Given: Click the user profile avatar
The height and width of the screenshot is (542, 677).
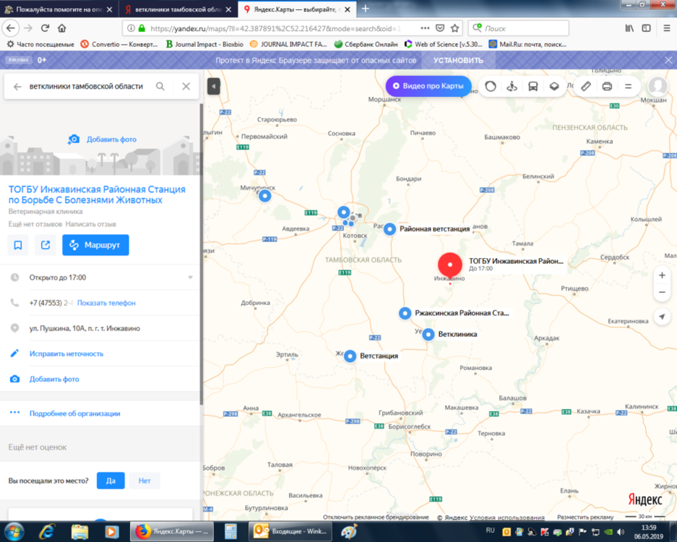Looking at the screenshot, I should tap(657, 86).
